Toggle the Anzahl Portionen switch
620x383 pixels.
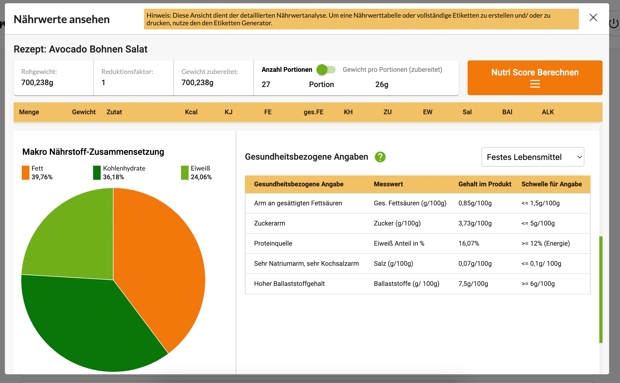[326, 70]
